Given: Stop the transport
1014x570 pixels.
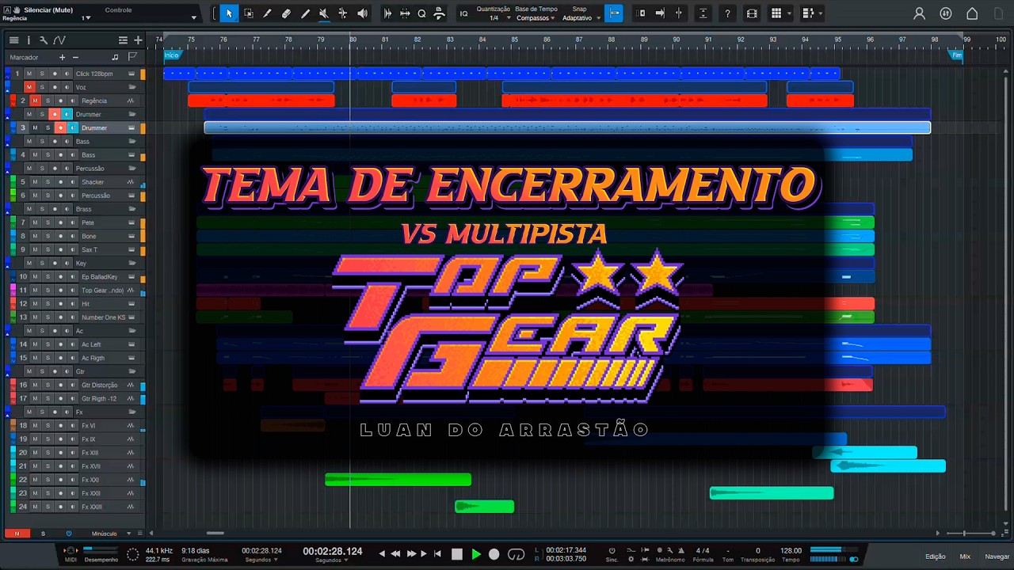Looking at the screenshot, I should pos(457,554).
